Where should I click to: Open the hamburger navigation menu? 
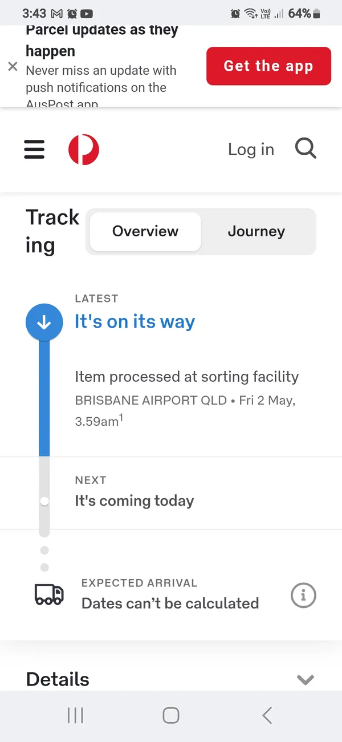click(x=34, y=150)
